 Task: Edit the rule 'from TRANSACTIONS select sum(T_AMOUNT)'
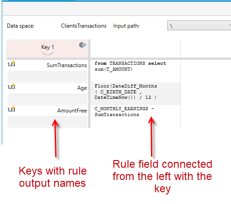135,71
